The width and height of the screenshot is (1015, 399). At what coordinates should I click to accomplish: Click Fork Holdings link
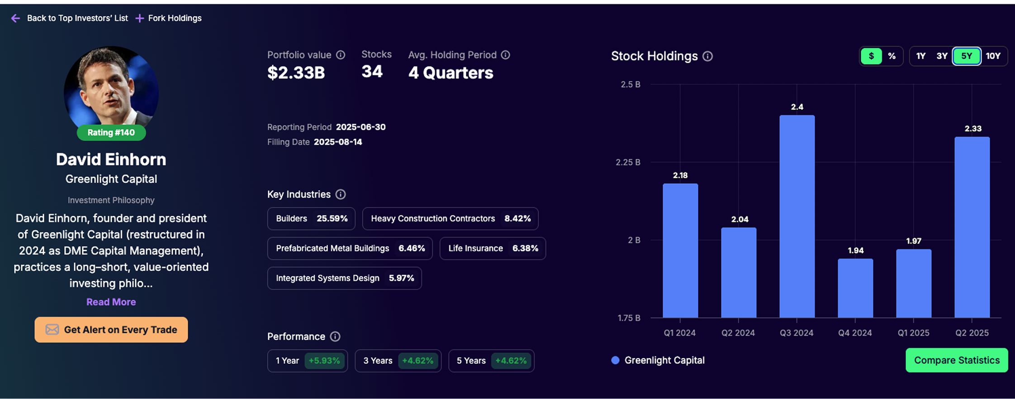click(175, 18)
